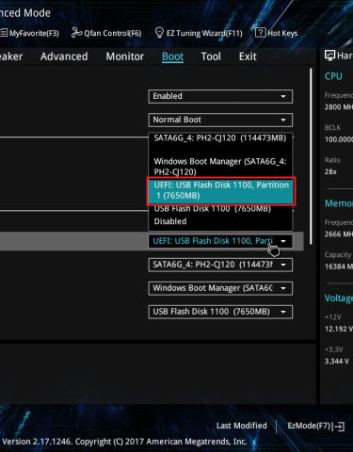Click the AMI version copyright text
Screen dimensions: 353x452
pos(124,442)
